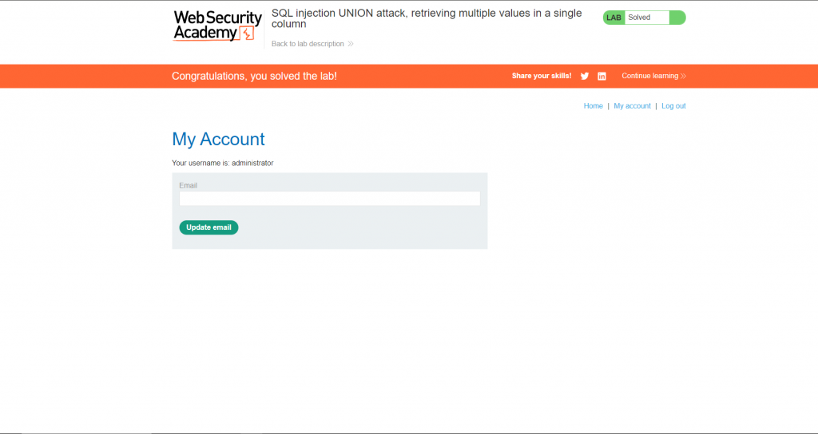Click the Email field label
Screen dimensions: 818x434
(x=188, y=185)
